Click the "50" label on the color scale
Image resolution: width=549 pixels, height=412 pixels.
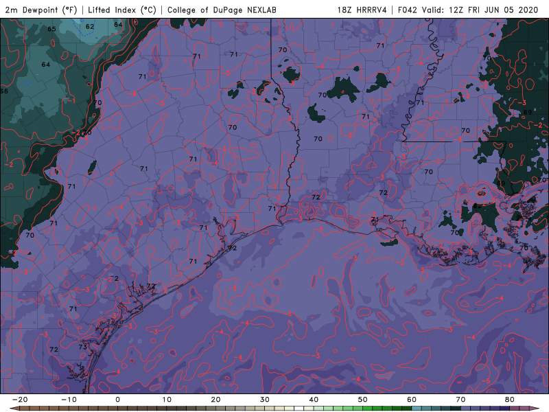click(363, 400)
